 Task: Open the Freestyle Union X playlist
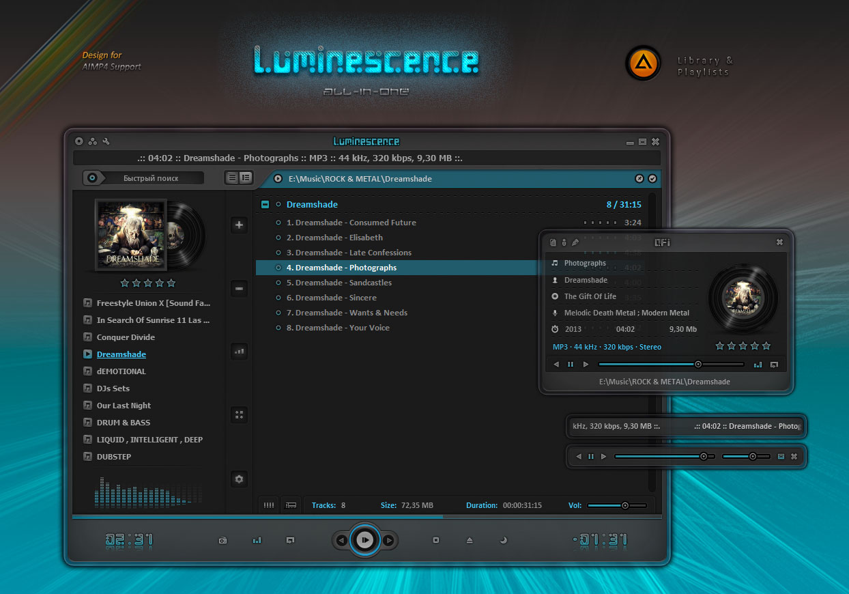pyautogui.click(x=154, y=303)
